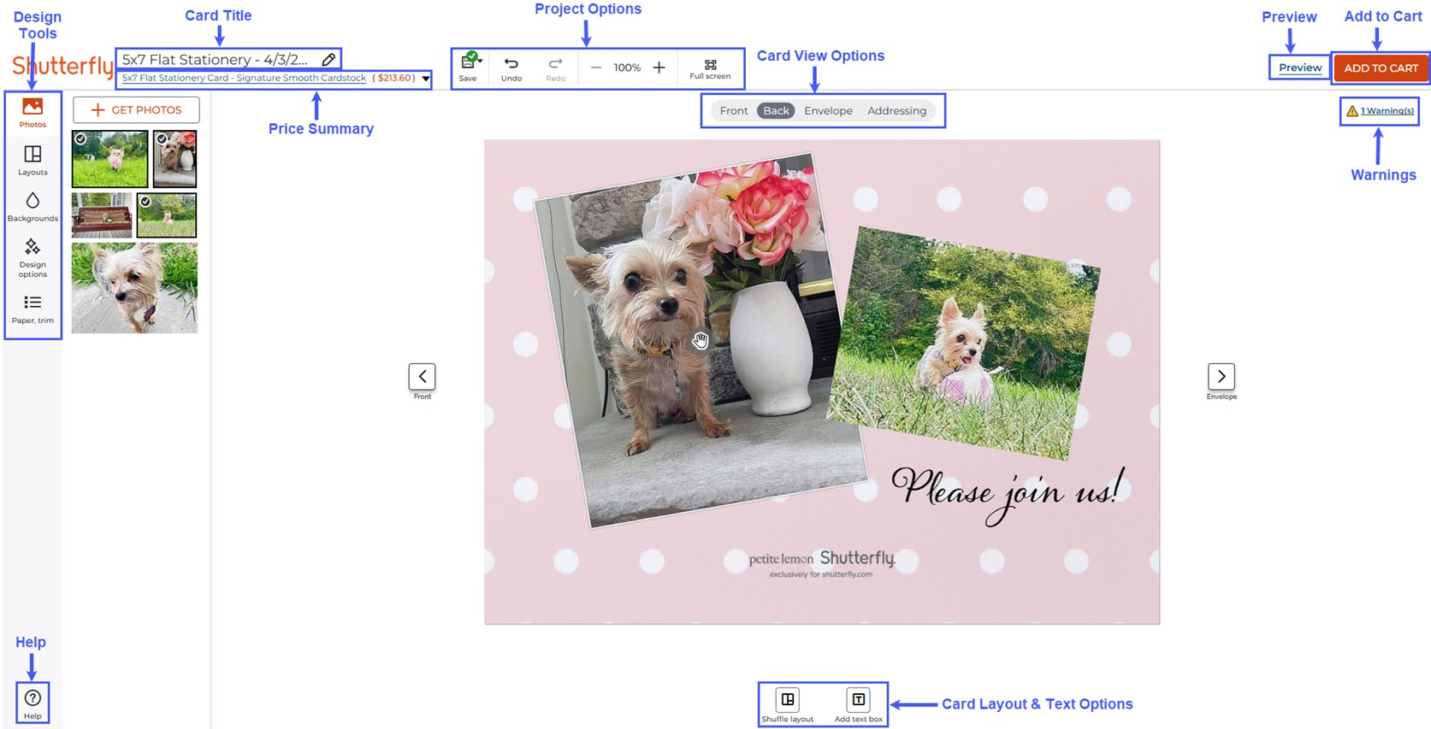This screenshot has height=729, width=1431.
Task: Open Design options in sidebar
Action: coord(33,256)
